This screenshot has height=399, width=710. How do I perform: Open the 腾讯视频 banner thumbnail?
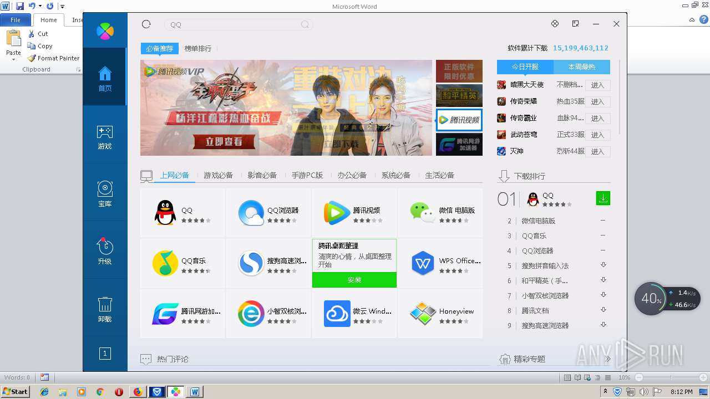click(x=459, y=120)
